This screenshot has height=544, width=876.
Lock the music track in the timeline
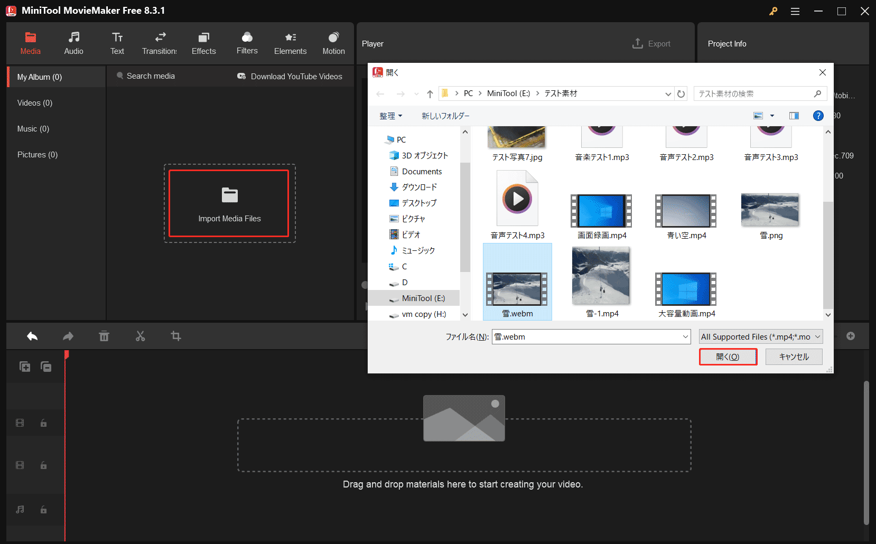pos(43,509)
